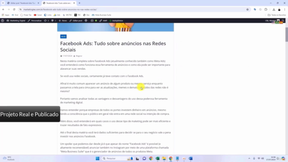The image size is (288, 162).
Task: Open the browser downloads icon
Action: [274, 9]
